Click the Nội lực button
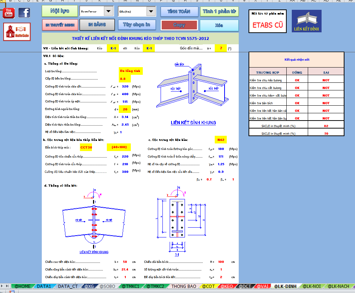This screenshot has height=293, width=355. [60, 11]
